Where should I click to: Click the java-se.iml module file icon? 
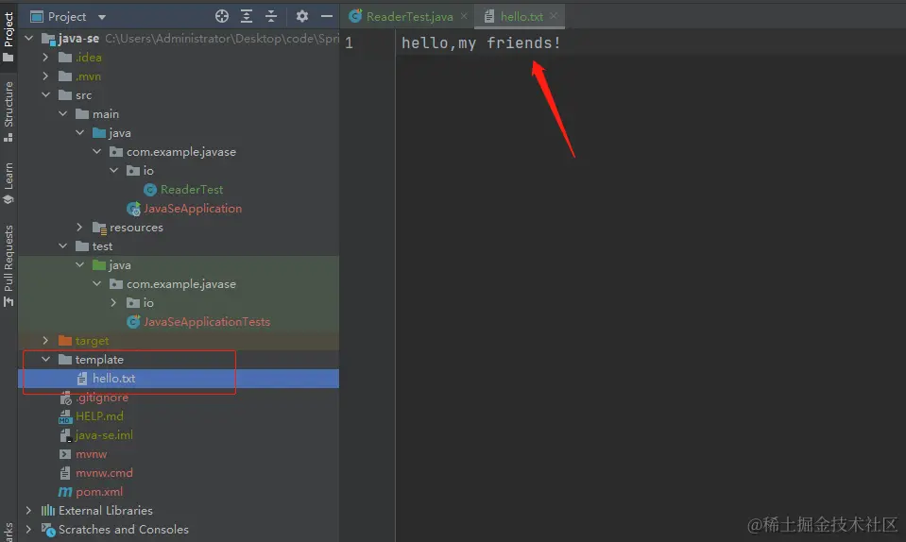point(65,435)
